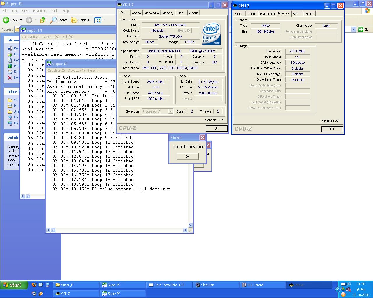Click the front Super PI scroll down arrow
373x298 pixels.
coord(191,225)
